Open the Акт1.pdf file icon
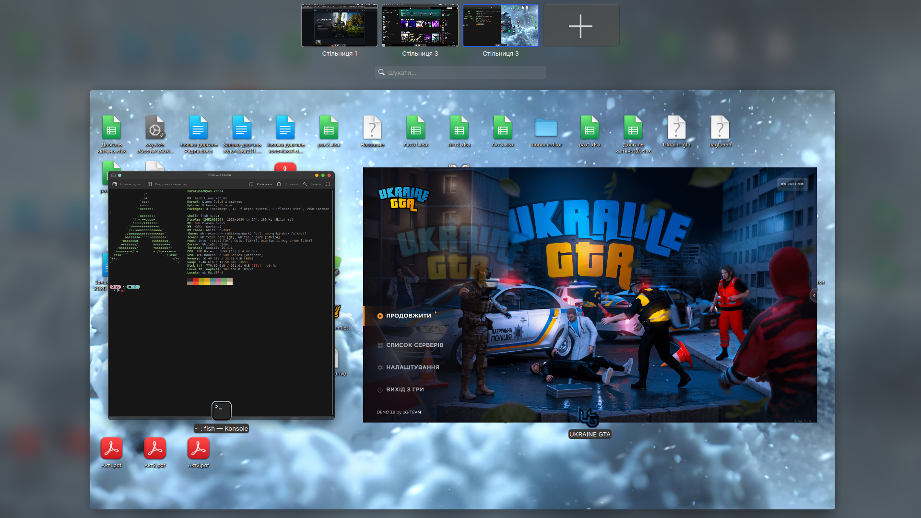 click(111, 448)
